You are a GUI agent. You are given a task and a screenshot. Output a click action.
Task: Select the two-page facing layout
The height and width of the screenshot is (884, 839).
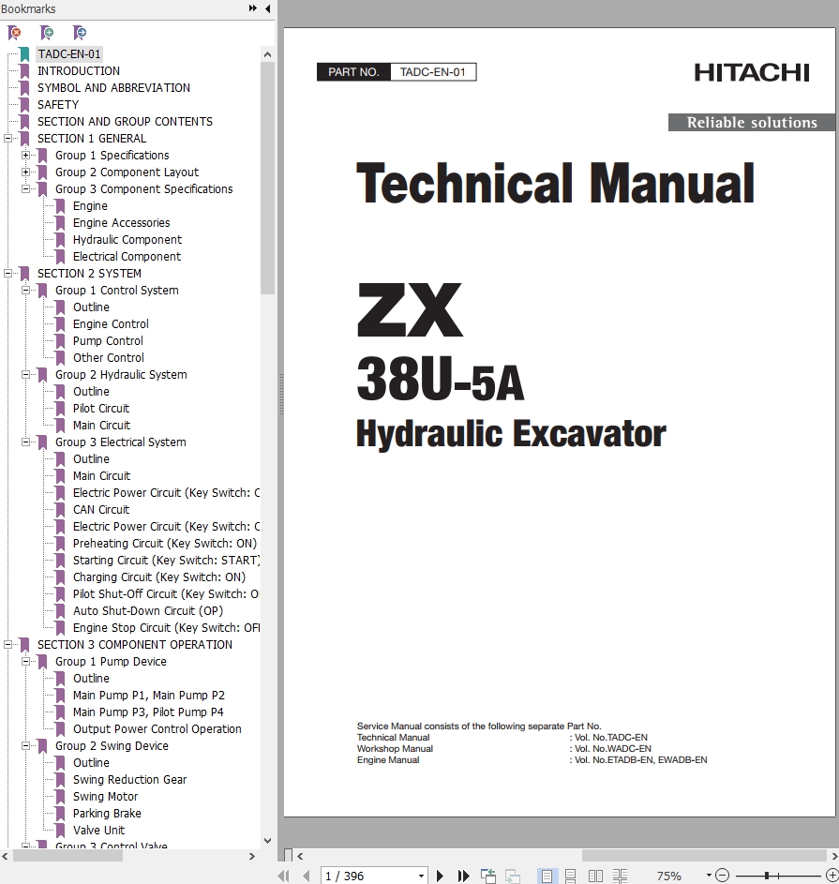click(x=595, y=876)
